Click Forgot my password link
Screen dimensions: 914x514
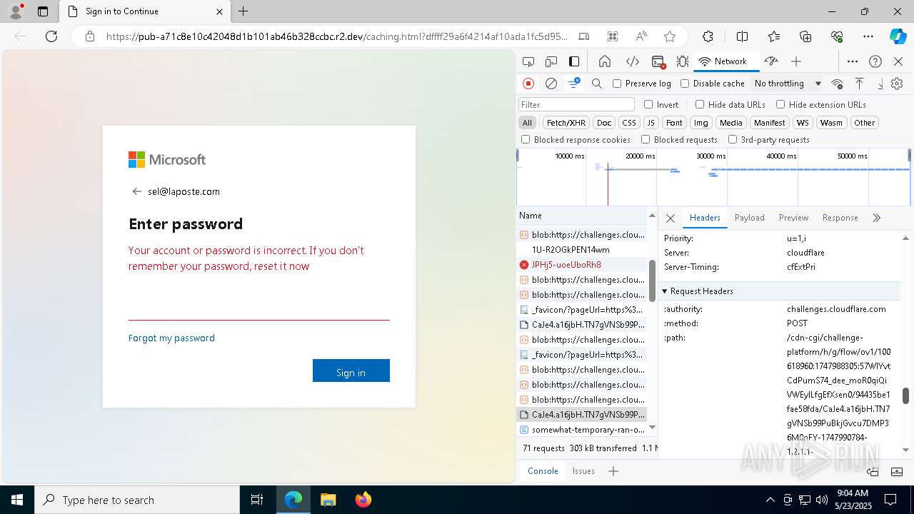171,338
